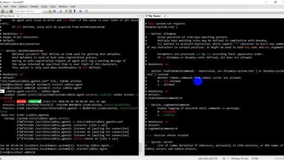Close the My_Rancid tab
This screenshot has height=160, width=284.
point(18,16)
